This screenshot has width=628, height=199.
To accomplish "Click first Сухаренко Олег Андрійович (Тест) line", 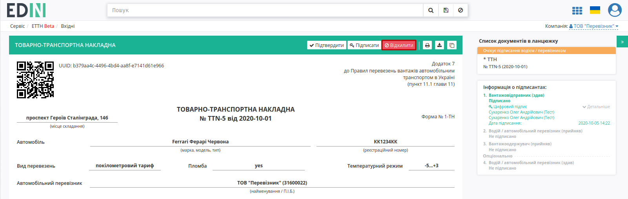I will [521, 112].
